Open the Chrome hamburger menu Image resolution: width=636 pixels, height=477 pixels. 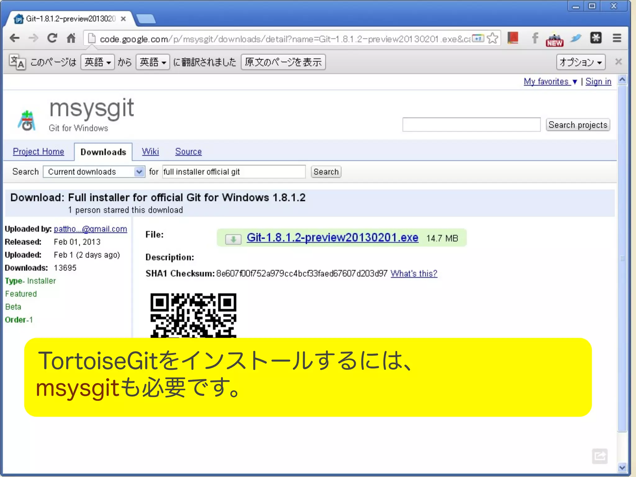click(617, 38)
